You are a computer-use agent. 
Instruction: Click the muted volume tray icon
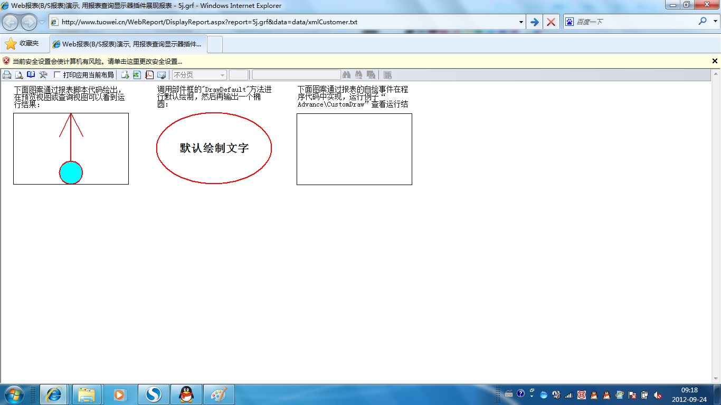coord(658,395)
